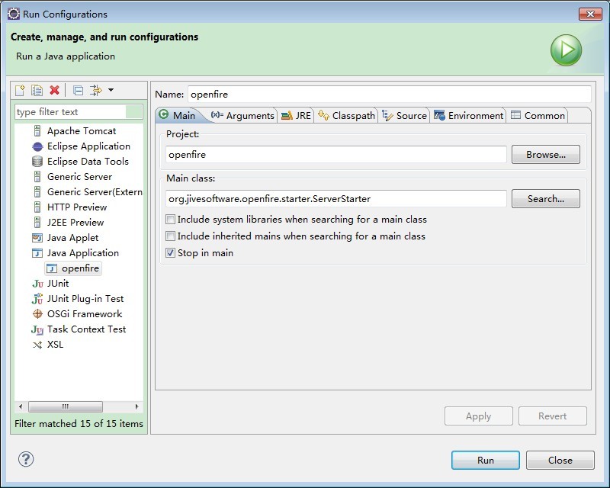610x488 pixels.
Task: Enable Include system libraries checkbox
Action: point(171,220)
